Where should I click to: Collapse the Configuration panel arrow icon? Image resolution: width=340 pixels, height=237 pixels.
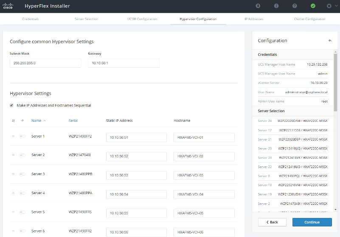[330, 41]
